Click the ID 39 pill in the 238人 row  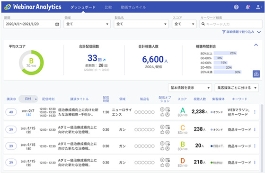[11, 129]
